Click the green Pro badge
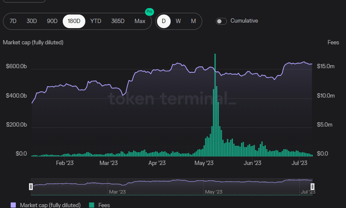 click(149, 12)
